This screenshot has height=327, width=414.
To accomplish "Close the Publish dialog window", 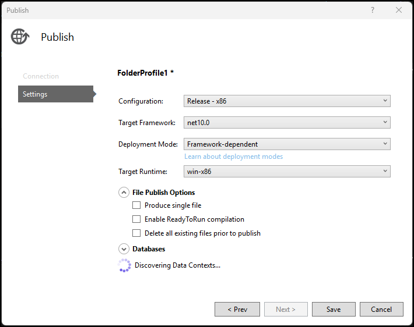I will 399,10.
